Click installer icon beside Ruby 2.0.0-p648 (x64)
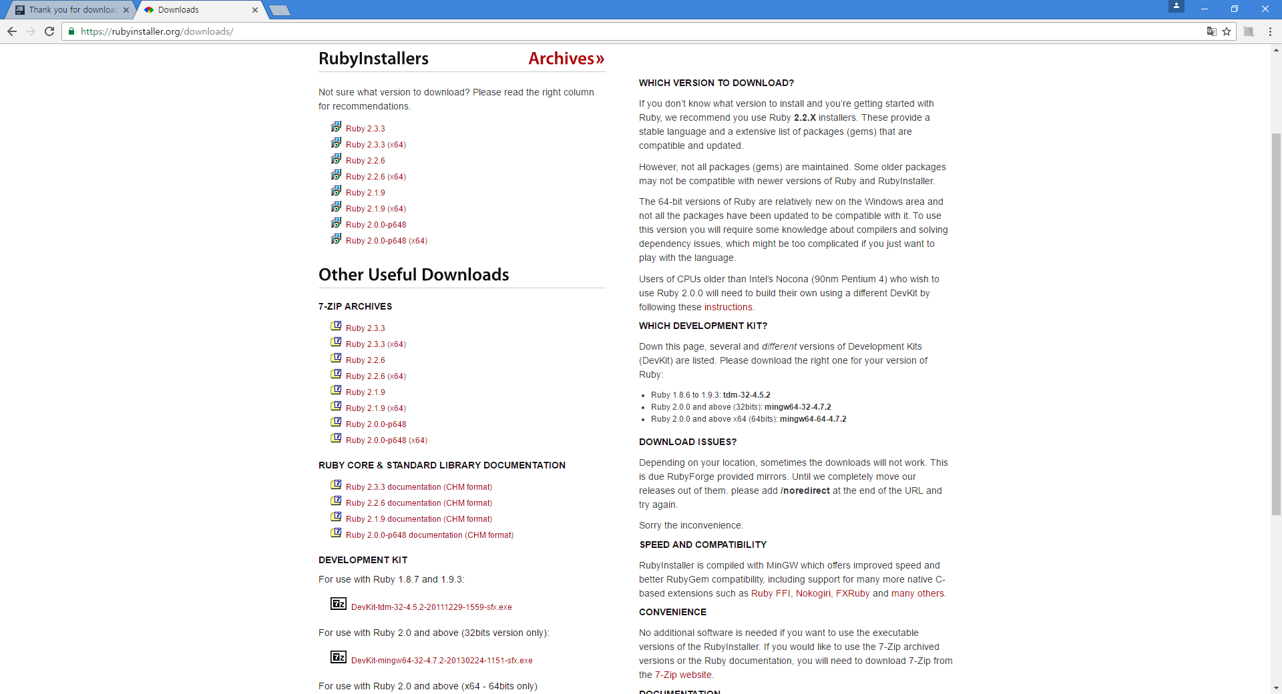Viewport: 1282px width, 694px height. [x=336, y=239]
